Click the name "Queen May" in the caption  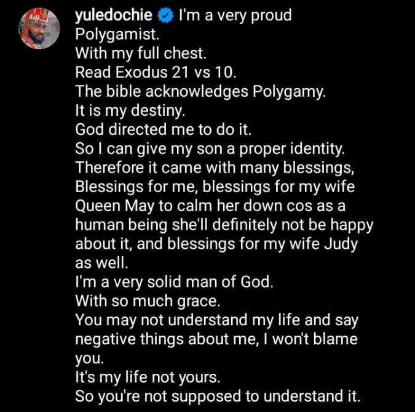point(114,206)
